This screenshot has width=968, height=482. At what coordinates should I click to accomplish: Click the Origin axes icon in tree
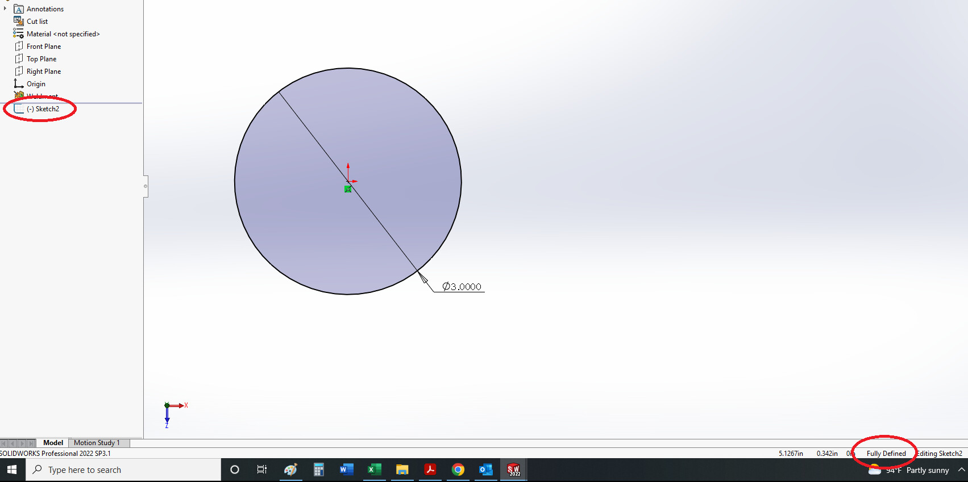[19, 83]
